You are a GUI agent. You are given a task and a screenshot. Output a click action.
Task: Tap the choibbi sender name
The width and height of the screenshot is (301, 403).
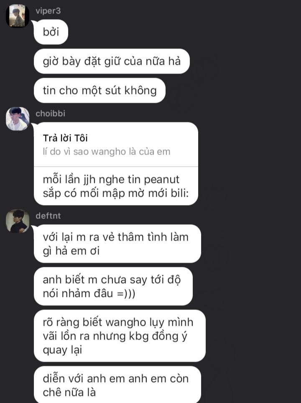point(51,113)
